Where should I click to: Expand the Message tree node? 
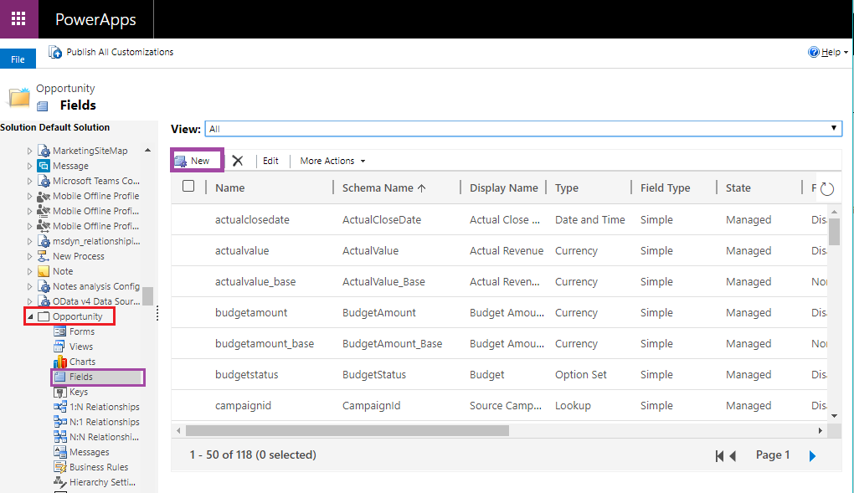tap(30, 167)
